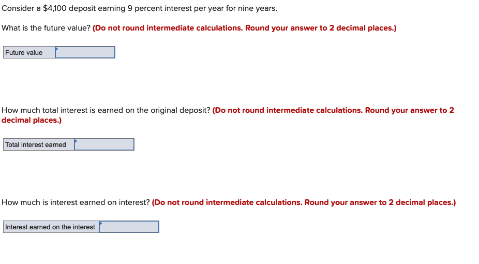The height and width of the screenshot is (264, 479).
Task: Click red rounding instruction beside future value question
Action: 244,28
